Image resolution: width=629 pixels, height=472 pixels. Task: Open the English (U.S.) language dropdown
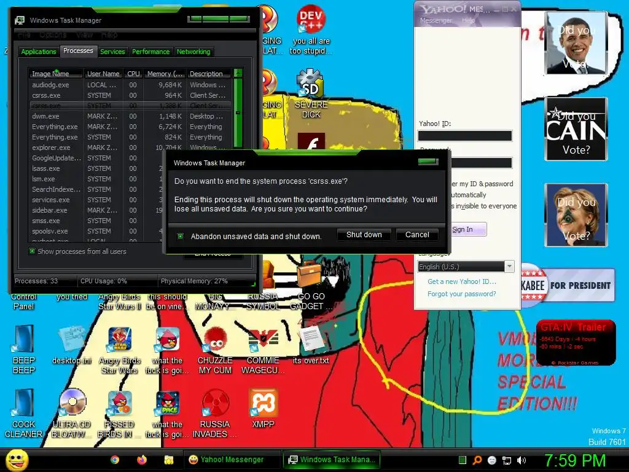(x=466, y=267)
